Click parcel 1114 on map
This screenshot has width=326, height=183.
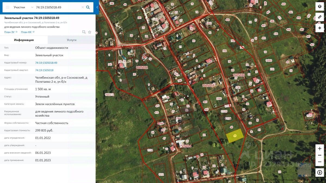point(150,150)
